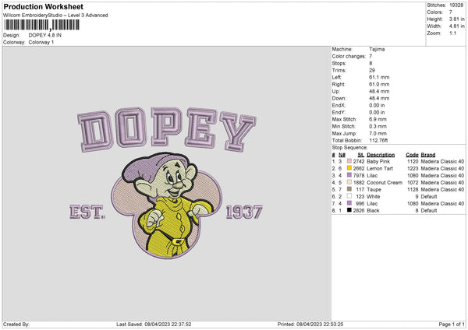Click the Left value 61.1 mm
This screenshot has height=330, width=468.
(x=379, y=77)
